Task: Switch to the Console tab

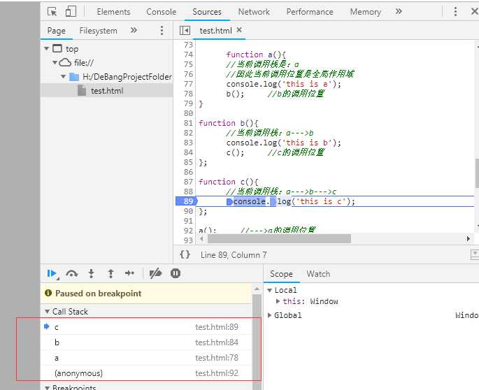Action: (162, 12)
